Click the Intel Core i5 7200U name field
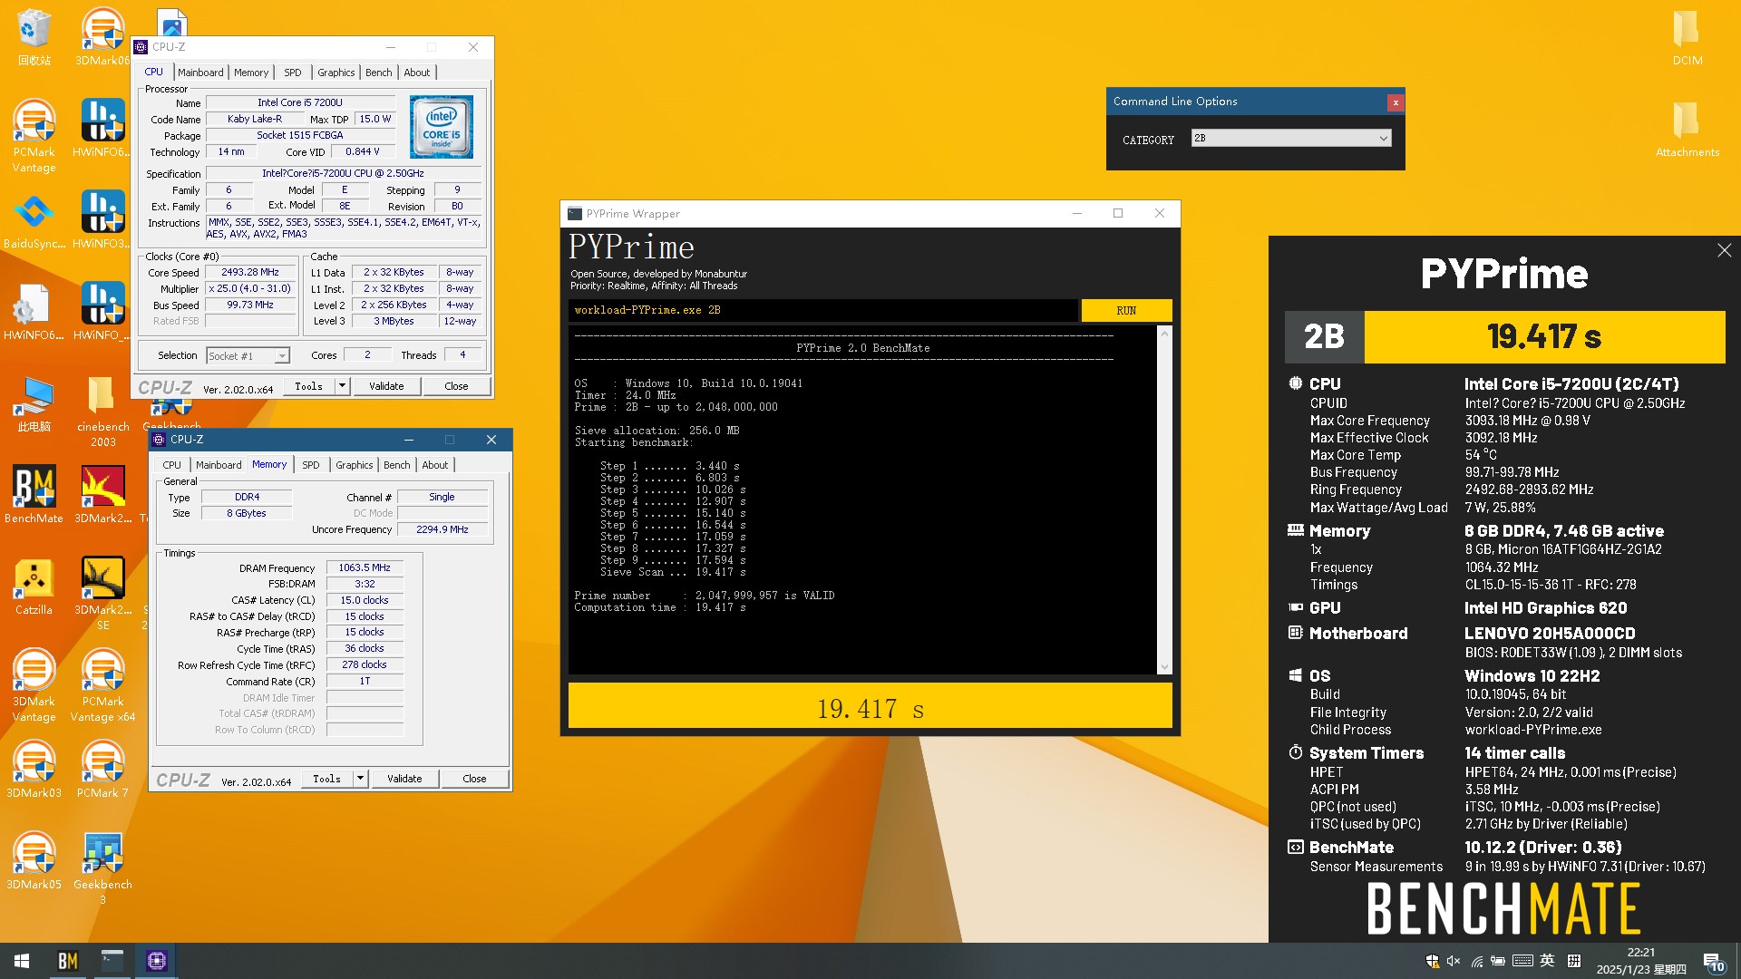The width and height of the screenshot is (1741, 979). 300,103
